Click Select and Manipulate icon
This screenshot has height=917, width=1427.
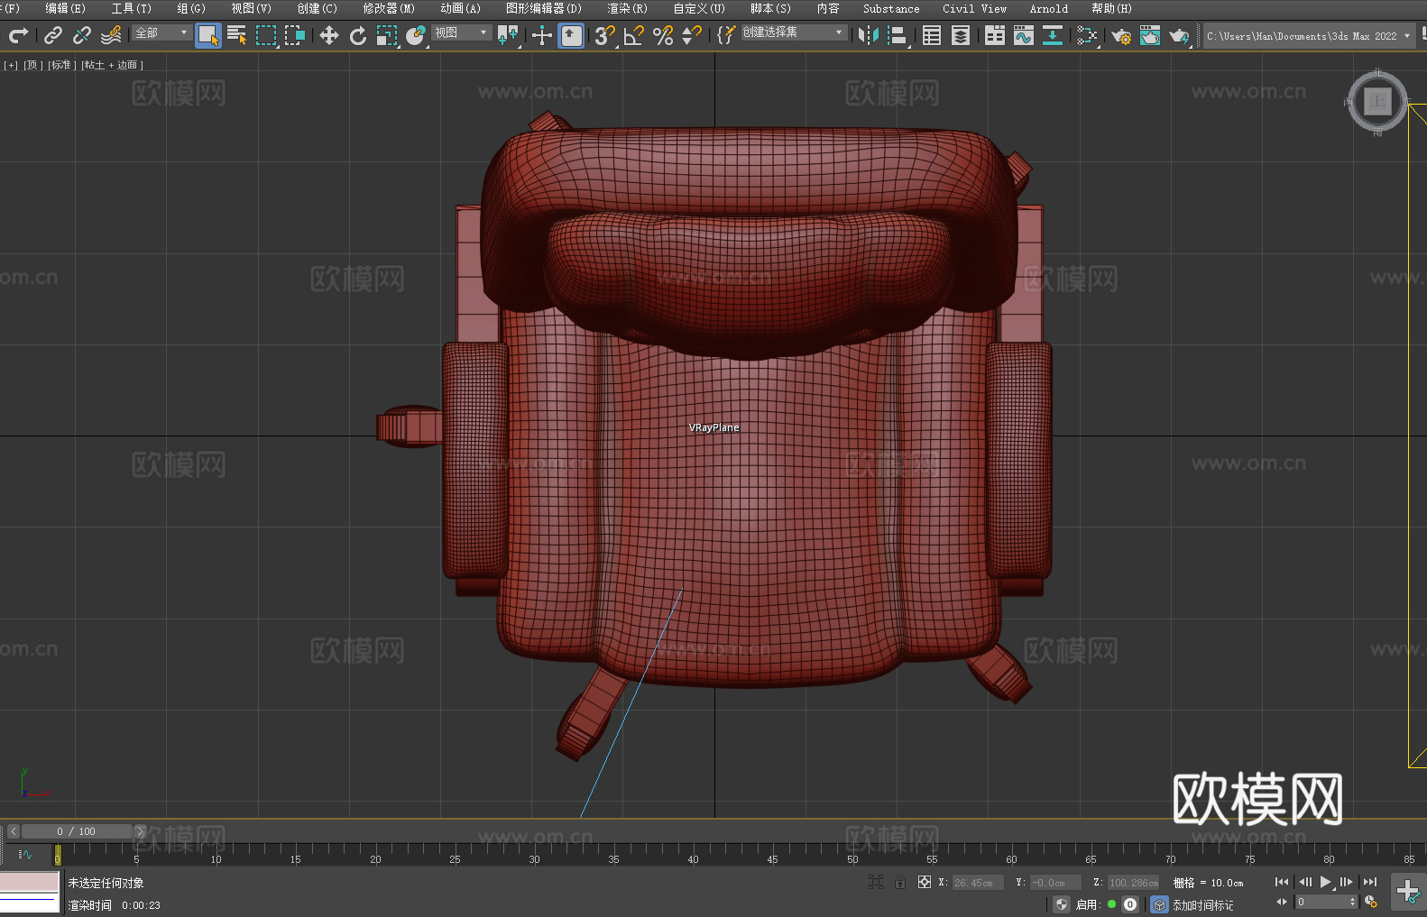click(542, 35)
